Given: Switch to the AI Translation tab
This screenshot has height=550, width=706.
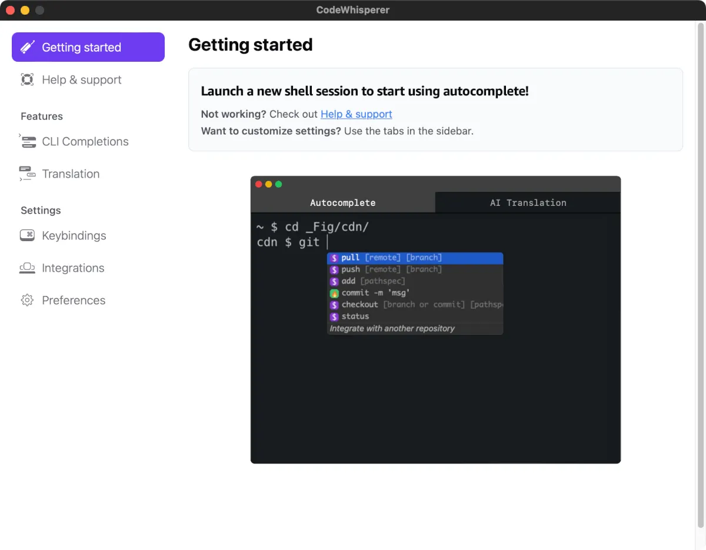Looking at the screenshot, I should tap(528, 202).
